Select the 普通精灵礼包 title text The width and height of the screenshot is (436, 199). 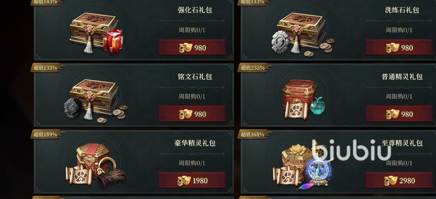402,77
